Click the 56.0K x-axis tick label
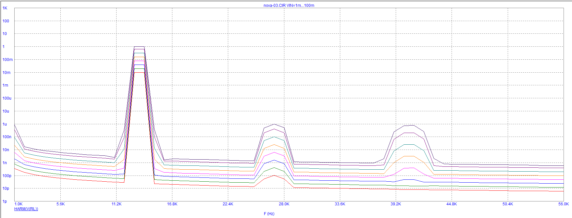This screenshot has height=218, width=572. point(564,204)
